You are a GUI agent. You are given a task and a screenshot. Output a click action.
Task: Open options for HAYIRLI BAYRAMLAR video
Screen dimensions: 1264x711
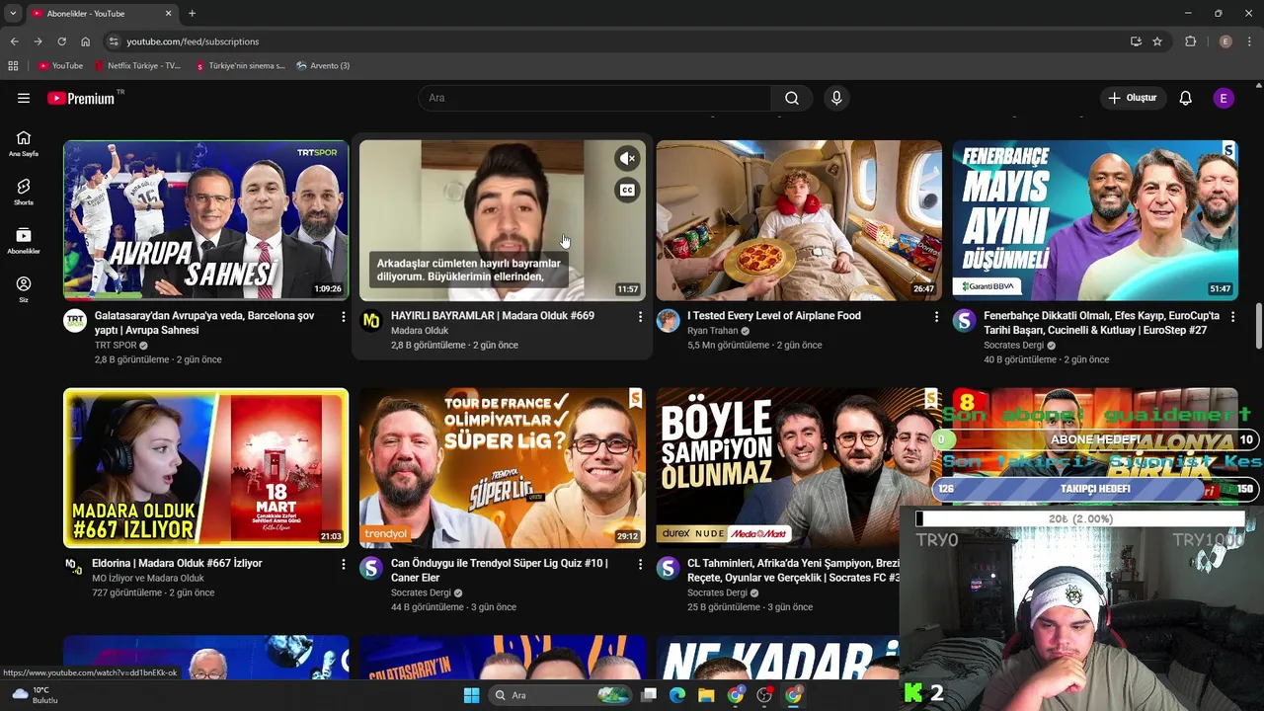click(639, 317)
